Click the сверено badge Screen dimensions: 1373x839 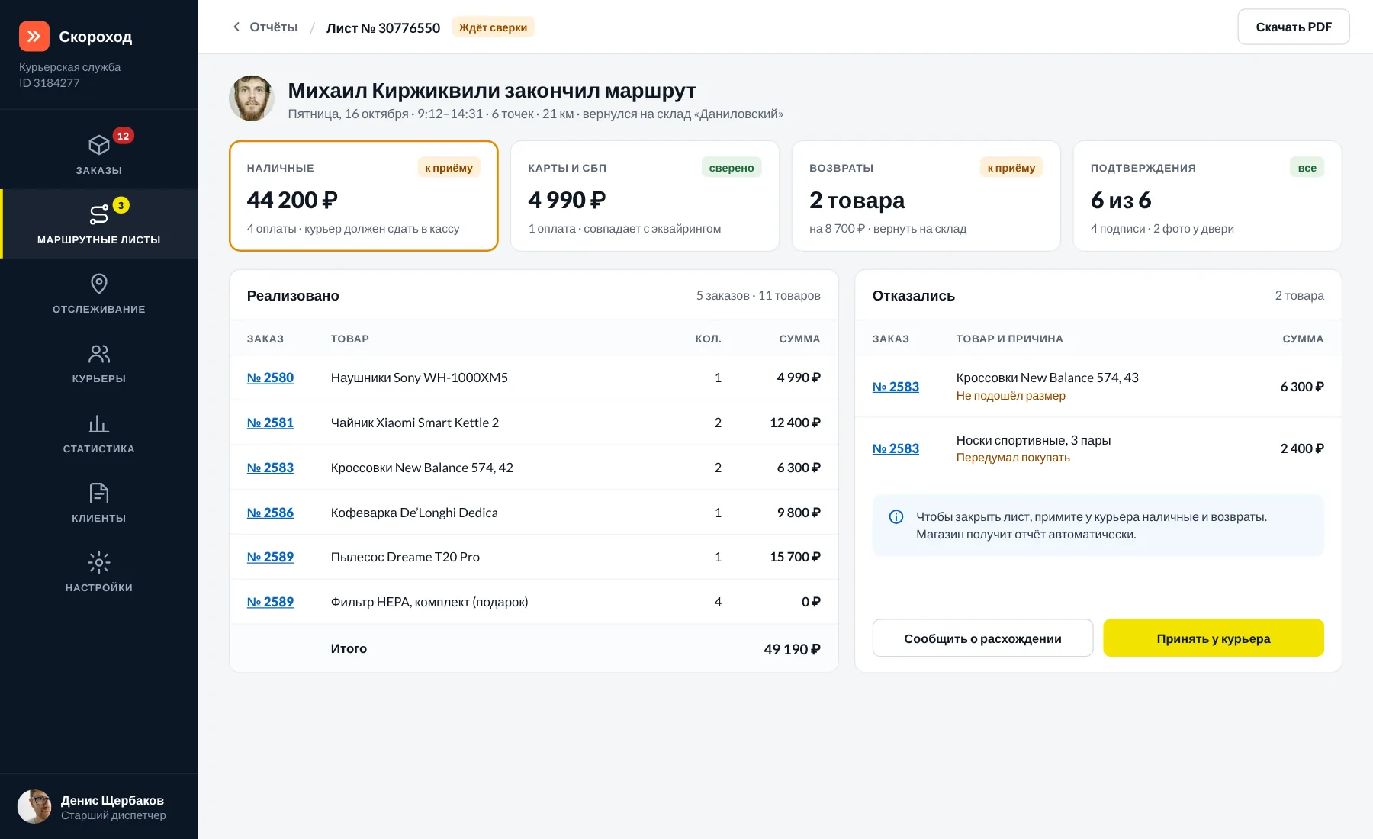coord(732,168)
